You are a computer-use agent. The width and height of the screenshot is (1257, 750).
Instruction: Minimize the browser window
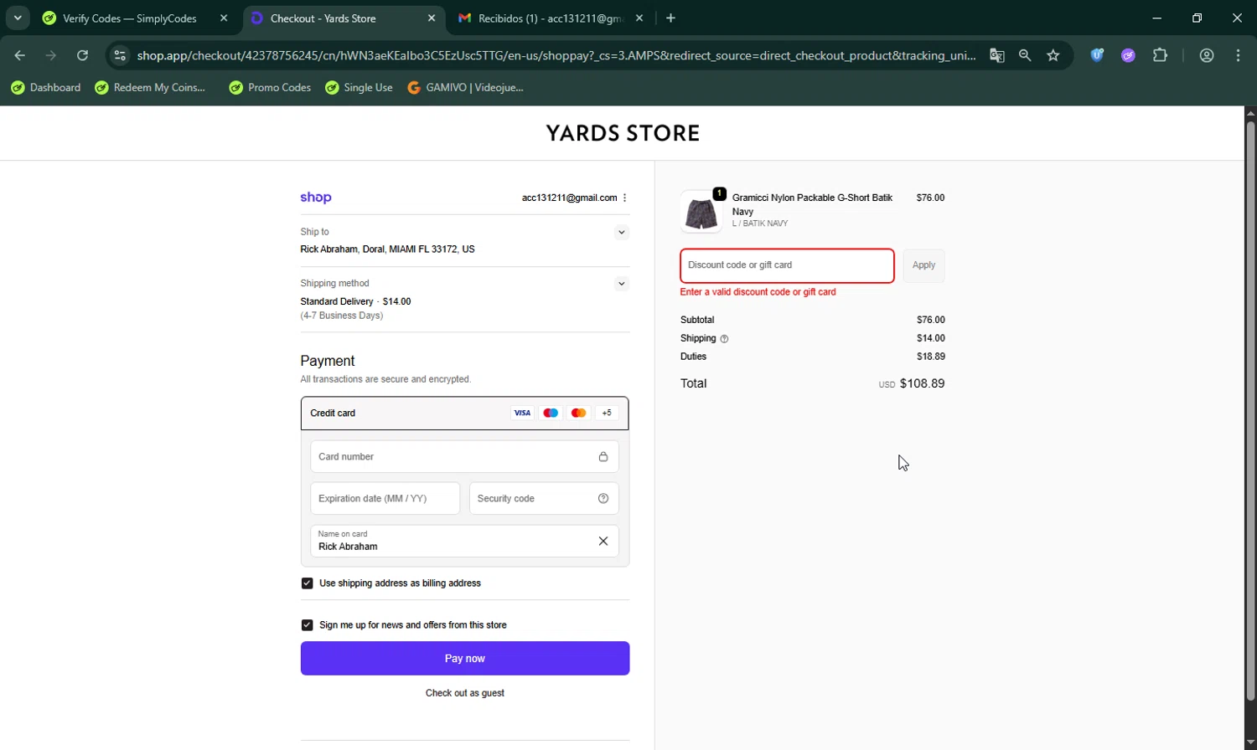[1157, 18]
